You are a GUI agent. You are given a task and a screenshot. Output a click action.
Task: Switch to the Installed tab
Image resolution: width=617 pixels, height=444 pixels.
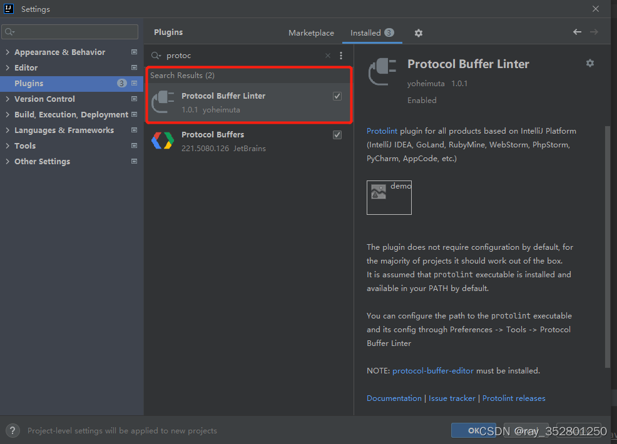pyautogui.click(x=372, y=33)
